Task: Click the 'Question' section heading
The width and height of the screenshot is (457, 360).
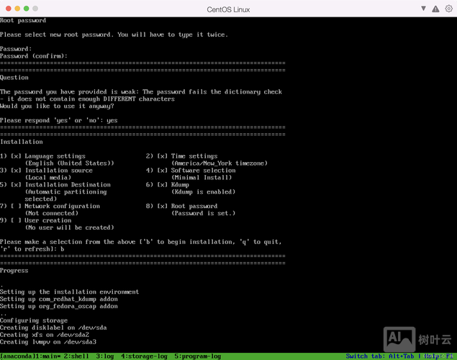Action: pos(14,78)
